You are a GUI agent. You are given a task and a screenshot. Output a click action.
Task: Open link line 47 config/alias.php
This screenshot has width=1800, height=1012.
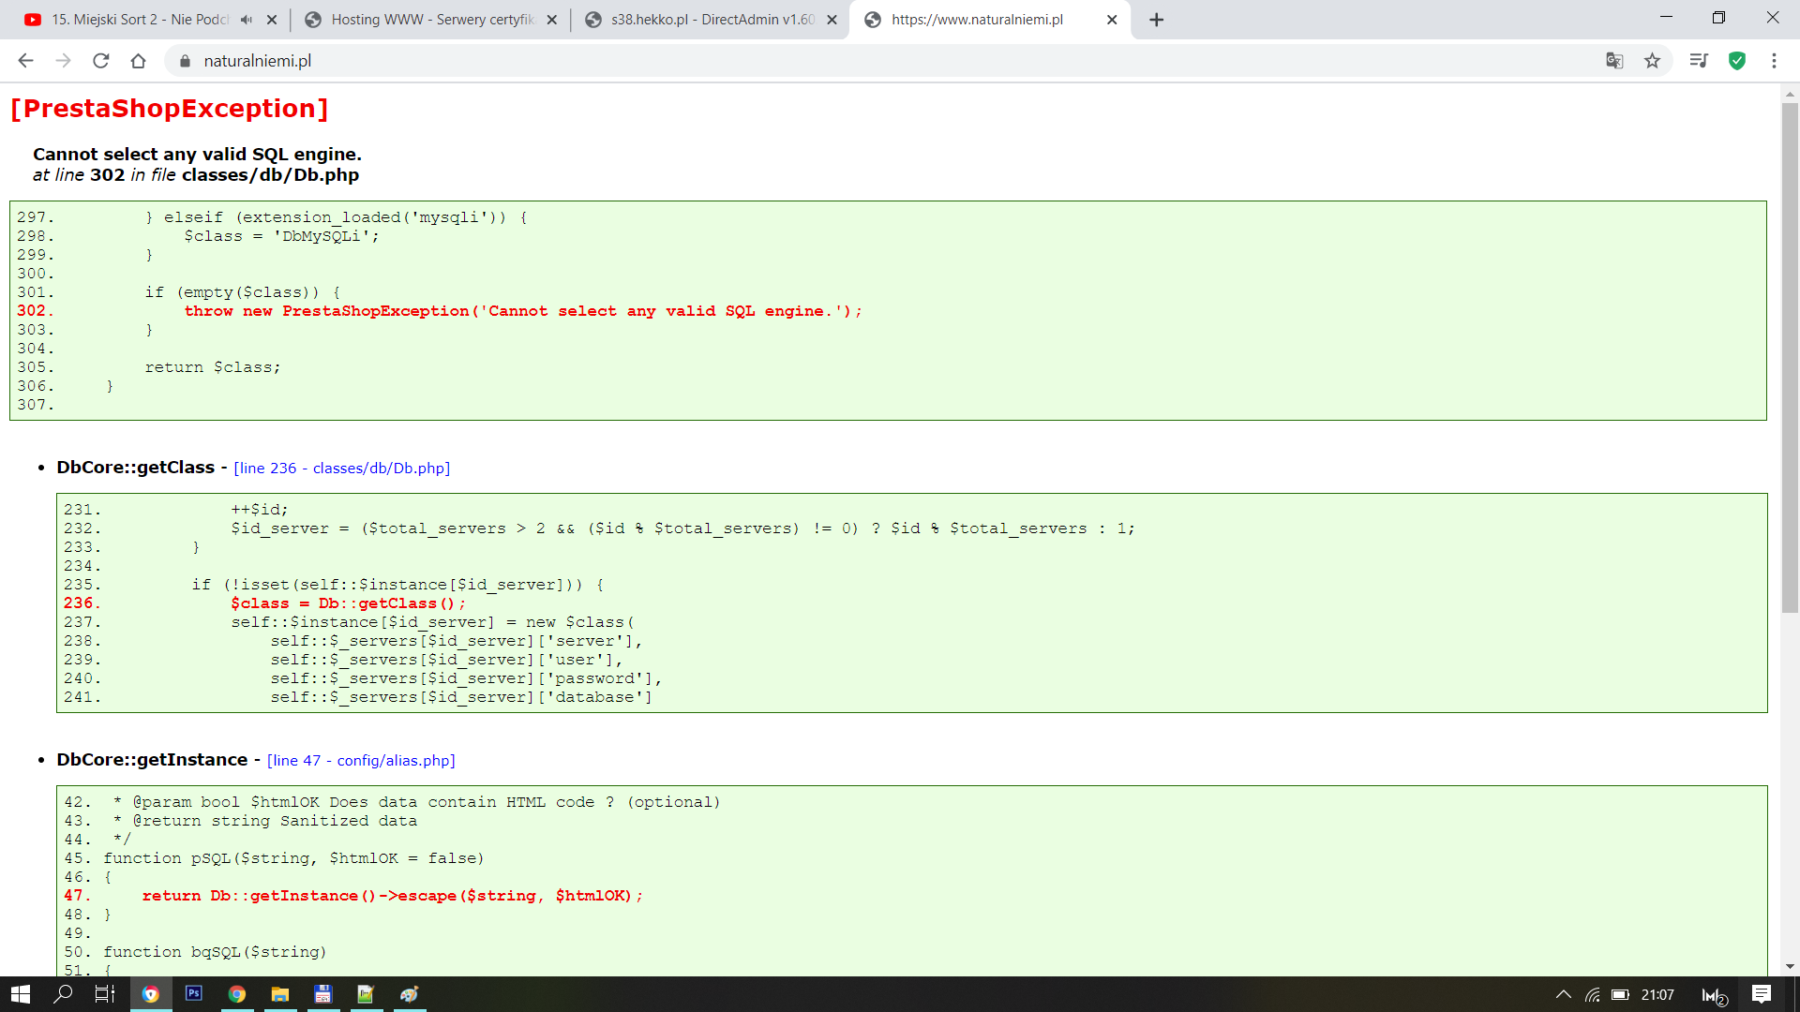coord(361,761)
